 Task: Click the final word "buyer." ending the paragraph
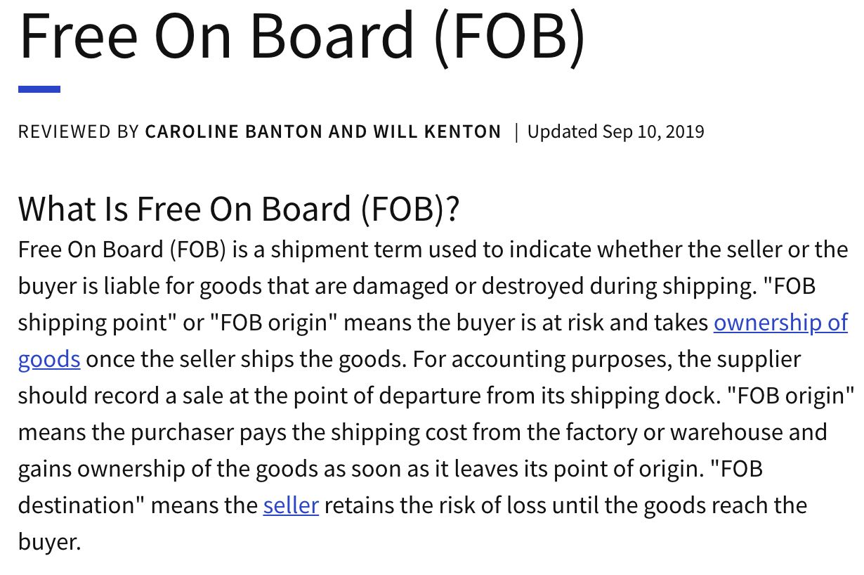click(x=50, y=542)
